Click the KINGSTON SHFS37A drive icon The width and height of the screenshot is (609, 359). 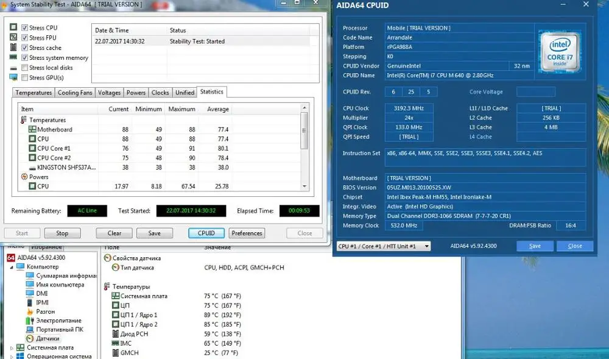(x=32, y=168)
